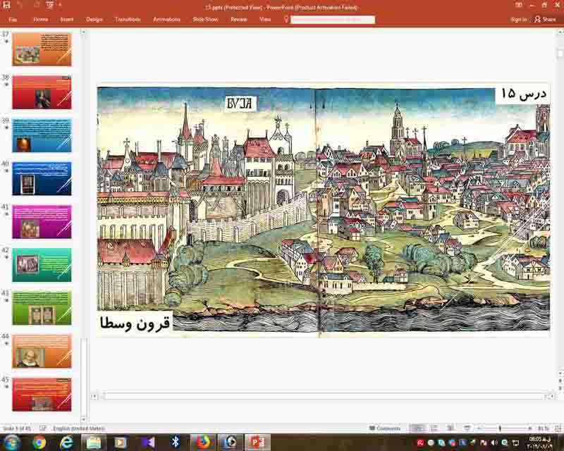Click the horizontal scrollbar under the slide

coord(323,396)
